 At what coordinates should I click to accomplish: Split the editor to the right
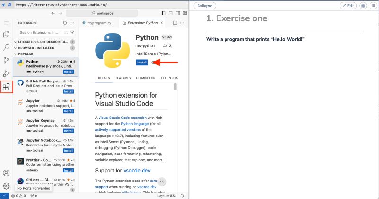[x=175, y=23]
